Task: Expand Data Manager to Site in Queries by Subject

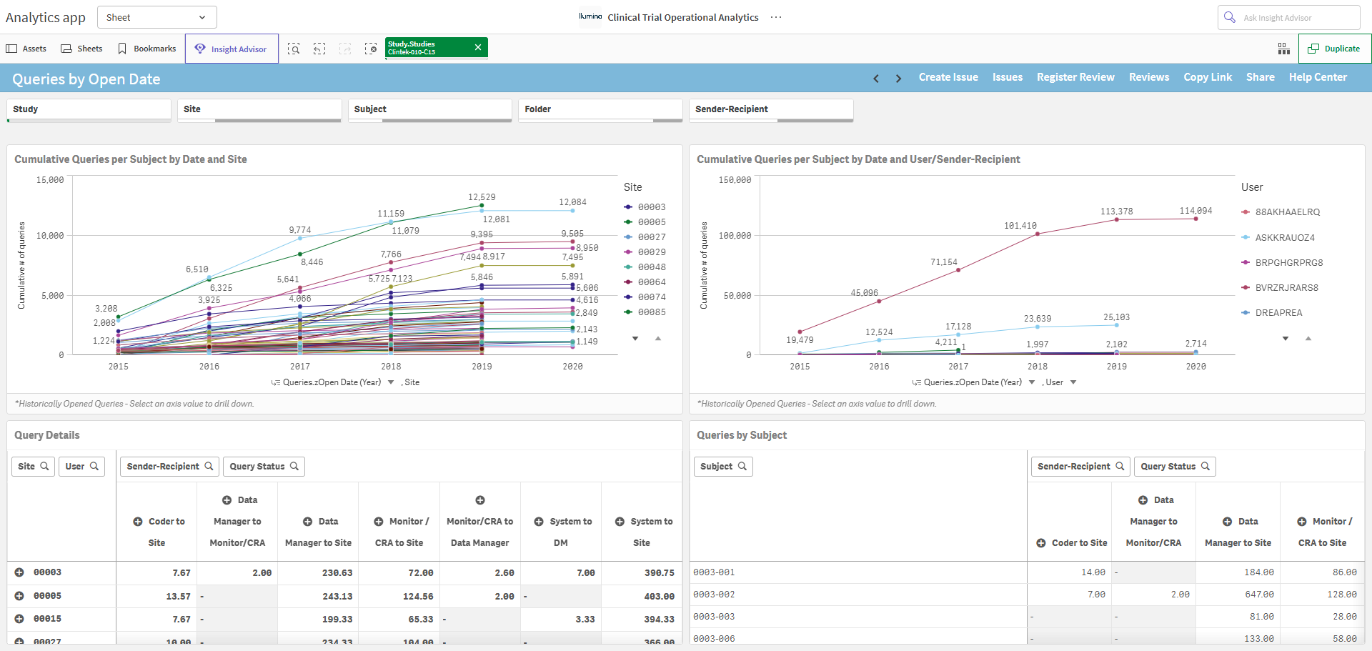Action: [x=1227, y=522]
